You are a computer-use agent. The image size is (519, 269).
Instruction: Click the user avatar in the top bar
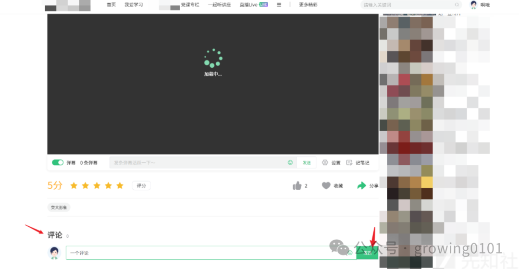[474, 5]
